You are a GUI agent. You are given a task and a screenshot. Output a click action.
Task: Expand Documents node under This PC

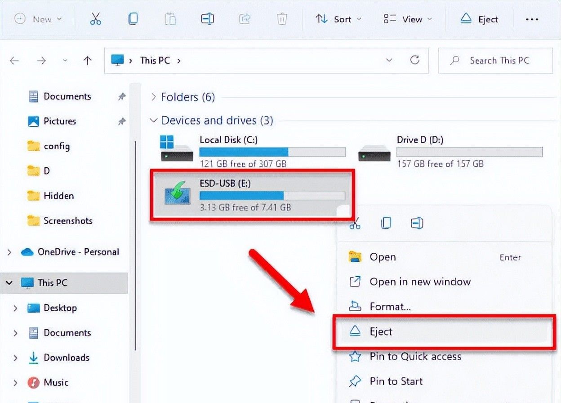pyautogui.click(x=15, y=333)
